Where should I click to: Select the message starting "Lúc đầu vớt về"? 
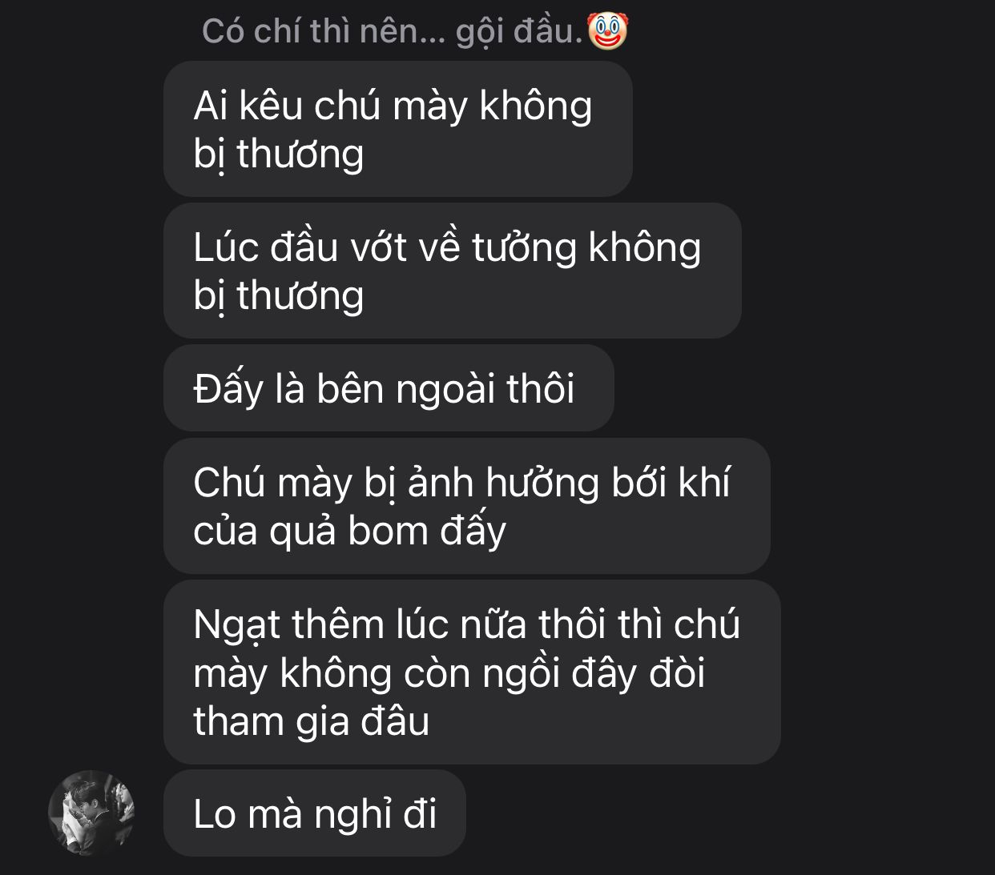click(x=453, y=271)
